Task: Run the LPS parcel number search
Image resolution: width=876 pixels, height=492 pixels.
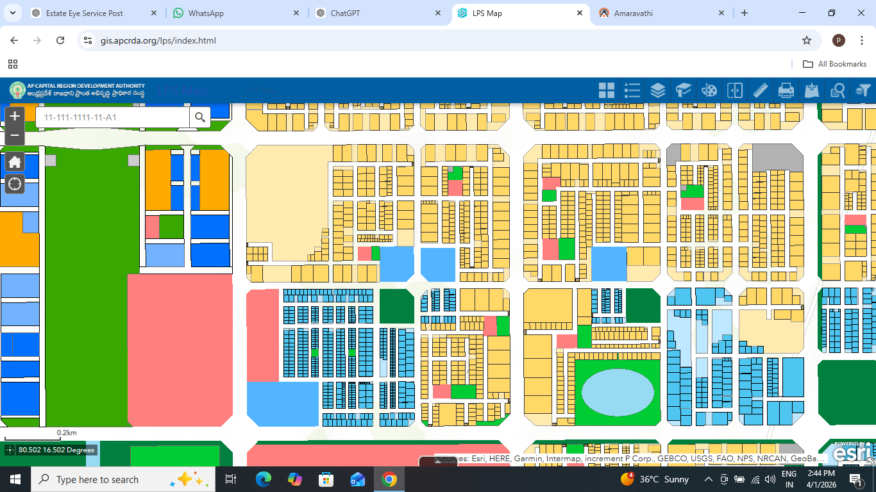Action: pyautogui.click(x=199, y=117)
